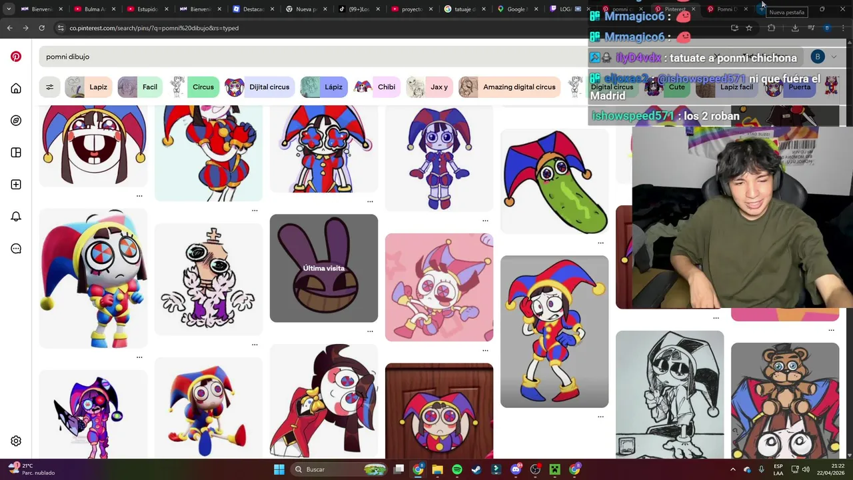Open Spotify from the taskbar
Viewport: 853px width, 480px height.
pyautogui.click(x=456, y=469)
